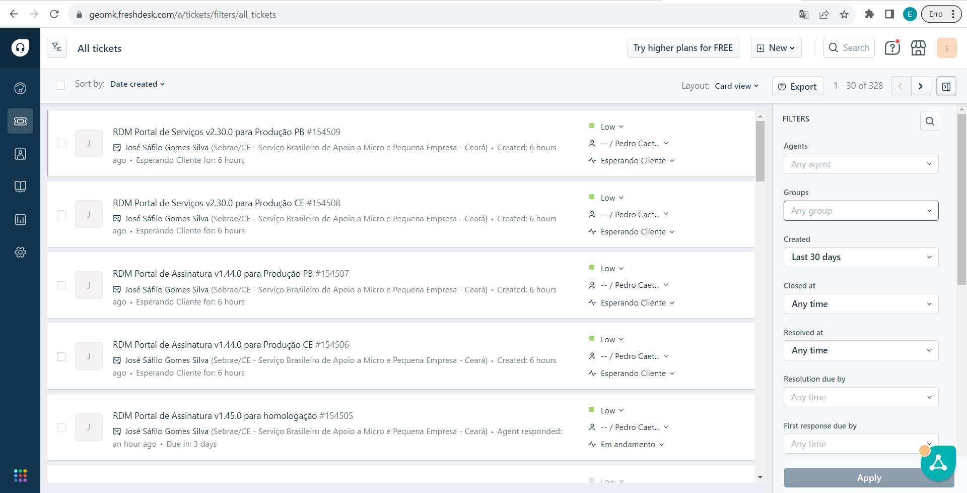Click the Freshdesk headset logo icon
Viewport: 967px width, 493px height.
coord(20,48)
